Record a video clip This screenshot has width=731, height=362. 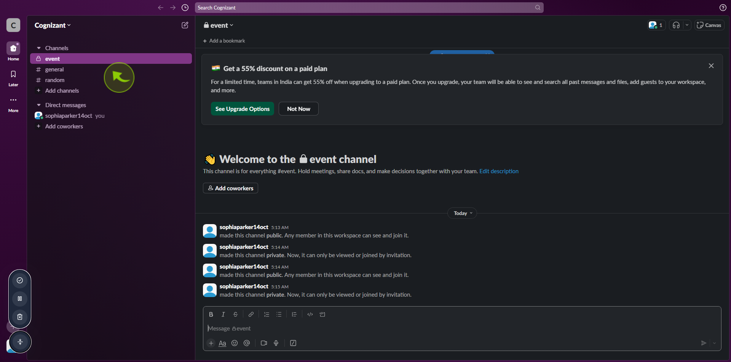[264, 343]
